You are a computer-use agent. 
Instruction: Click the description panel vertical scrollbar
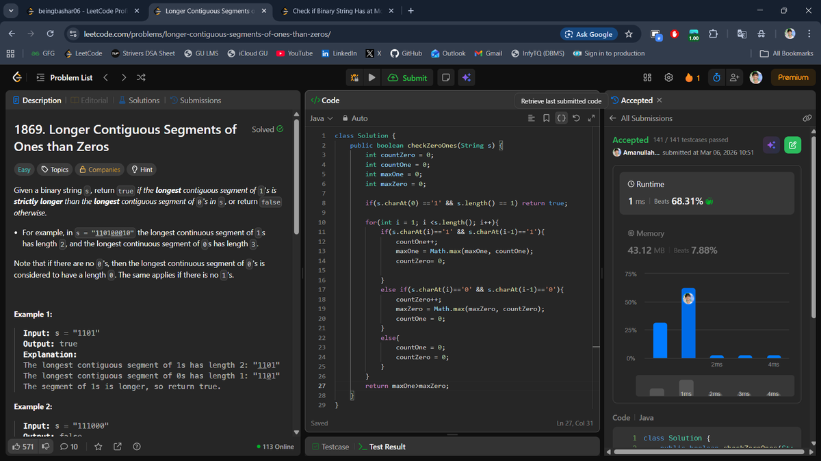click(297, 178)
